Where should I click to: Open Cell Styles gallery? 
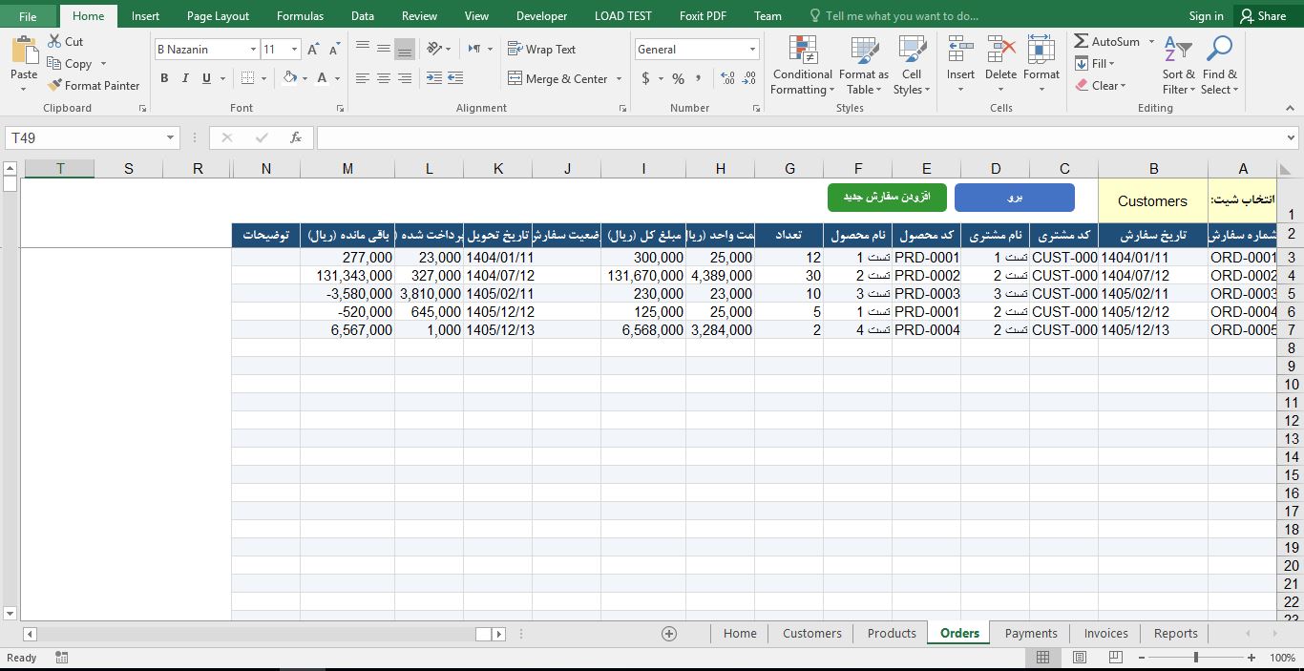point(912,65)
